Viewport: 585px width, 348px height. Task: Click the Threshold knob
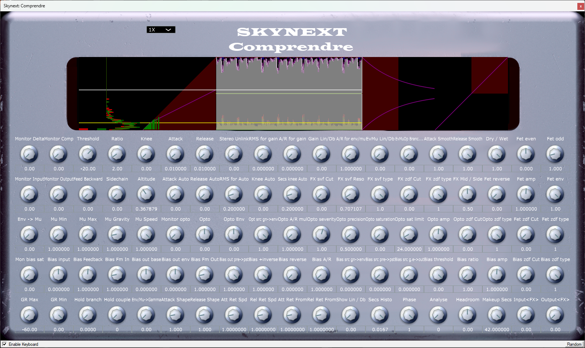coord(88,154)
